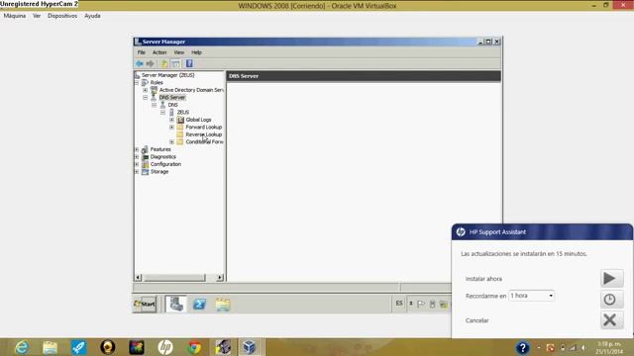Toggle the Show/Hide Console Tree icon
This screenshot has height=356, width=634.
coord(176,63)
